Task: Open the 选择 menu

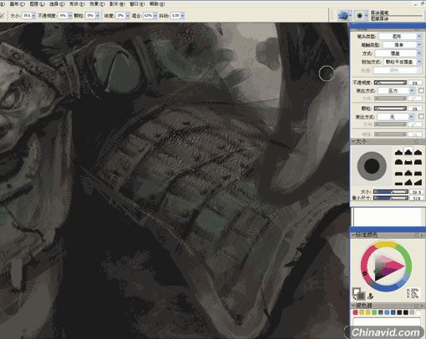Action: click(x=57, y=4)
